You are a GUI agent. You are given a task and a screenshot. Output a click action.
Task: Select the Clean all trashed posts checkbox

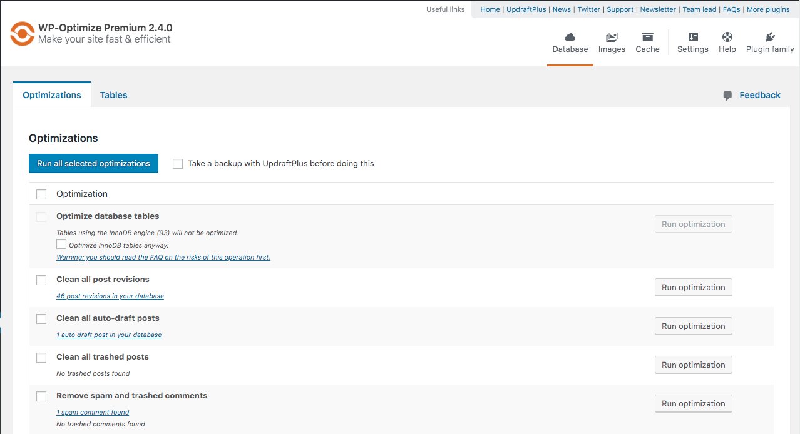(x=41, y=358)
